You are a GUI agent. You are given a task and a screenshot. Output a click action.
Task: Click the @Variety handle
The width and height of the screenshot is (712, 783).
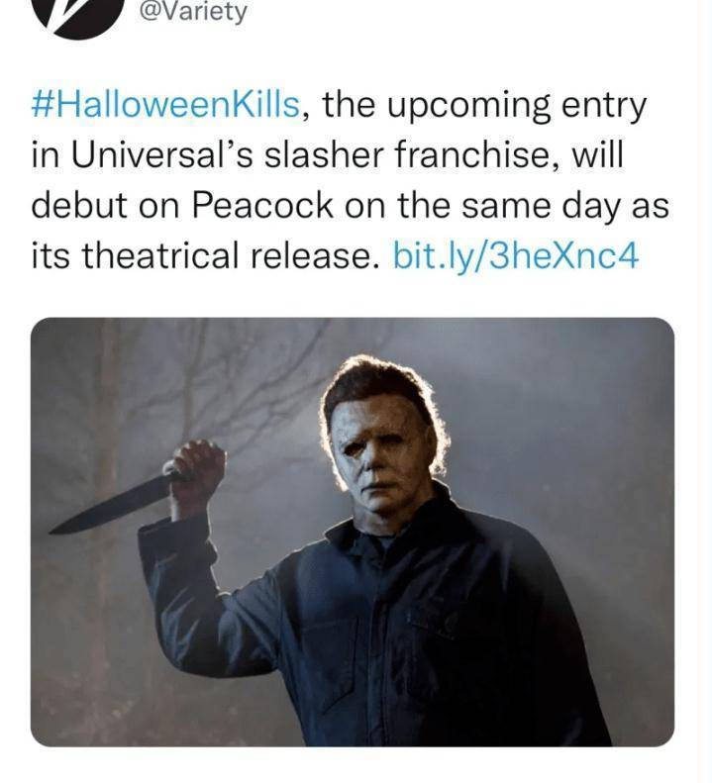tap(193, 11)
